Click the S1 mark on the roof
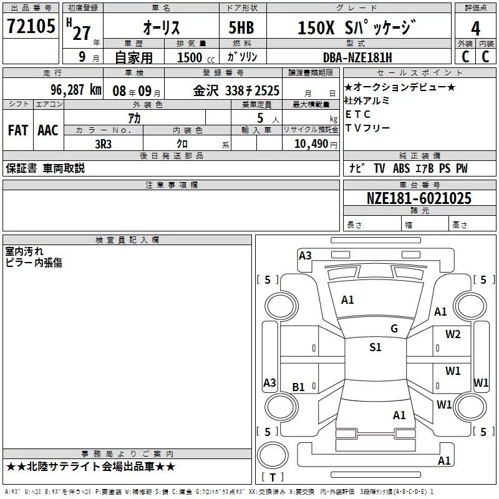 pos(375,347)
